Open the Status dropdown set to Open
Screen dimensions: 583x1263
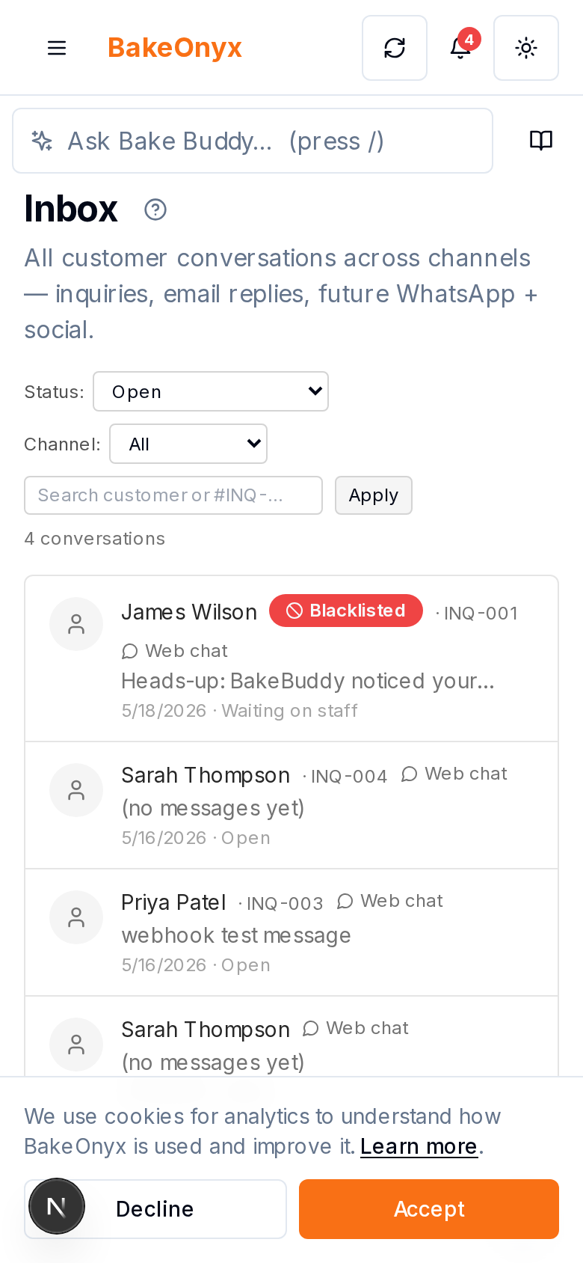click(211, 391)
